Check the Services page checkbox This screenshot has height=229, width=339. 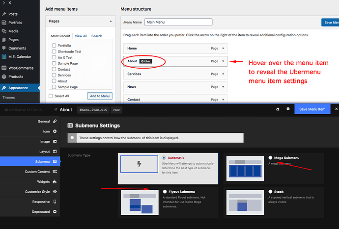click(54, 75)
